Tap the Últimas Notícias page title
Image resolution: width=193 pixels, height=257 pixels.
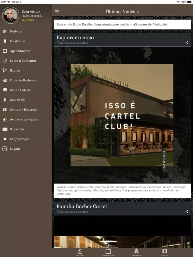click(x=122, y=12)
